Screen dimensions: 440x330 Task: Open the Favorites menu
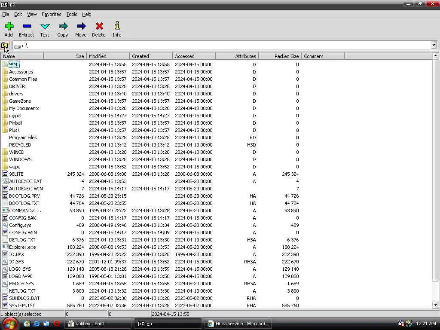(52, 14)
